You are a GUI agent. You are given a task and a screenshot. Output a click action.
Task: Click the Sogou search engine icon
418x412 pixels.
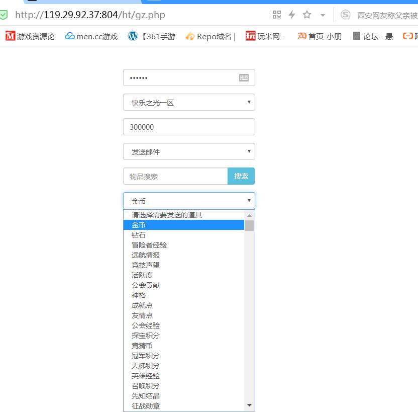pos(345,15)
